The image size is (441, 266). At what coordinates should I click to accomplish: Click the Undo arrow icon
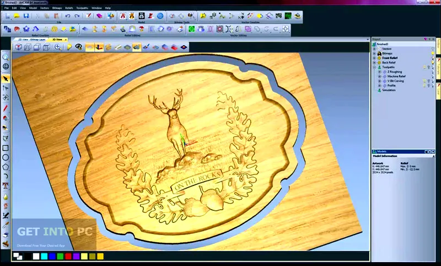[x=68, y=16]
